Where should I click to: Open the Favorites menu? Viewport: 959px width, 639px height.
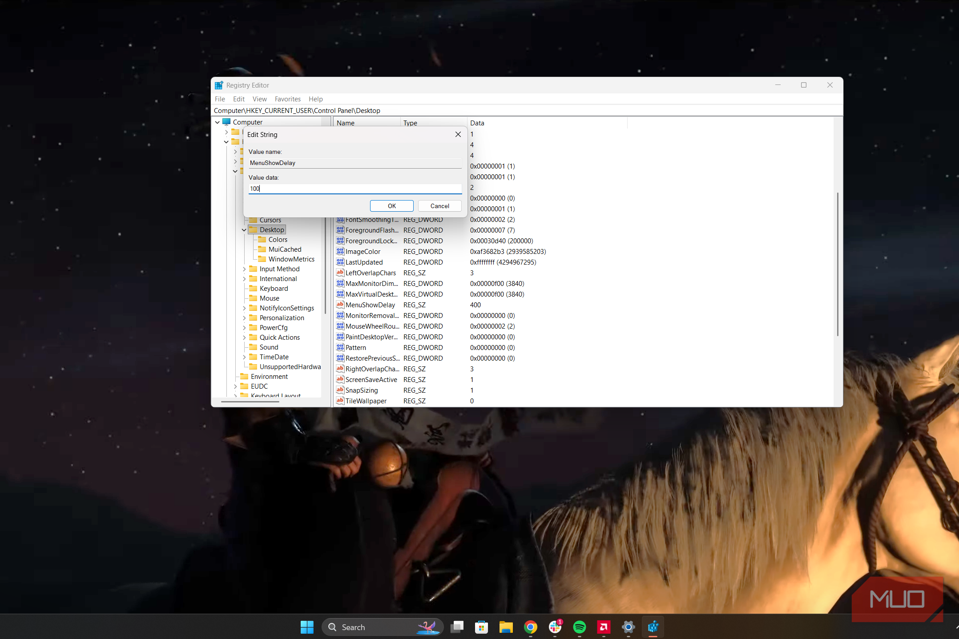pos(287,99)
